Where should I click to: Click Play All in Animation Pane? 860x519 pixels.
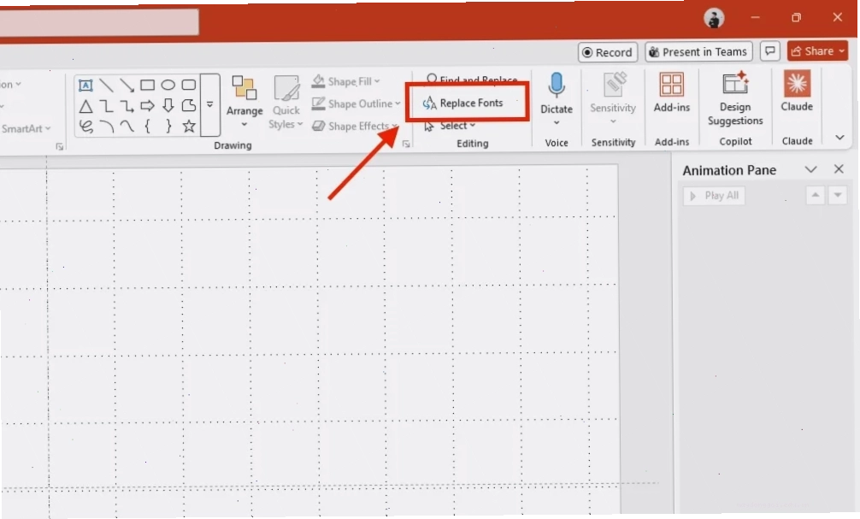point(714,196)
